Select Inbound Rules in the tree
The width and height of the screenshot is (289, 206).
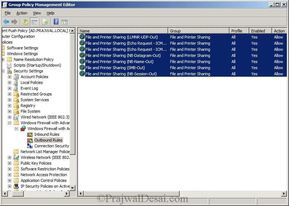click(47, 134)
